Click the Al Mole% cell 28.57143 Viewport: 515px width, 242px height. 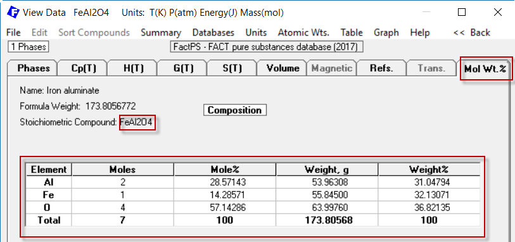coord(225,182)
